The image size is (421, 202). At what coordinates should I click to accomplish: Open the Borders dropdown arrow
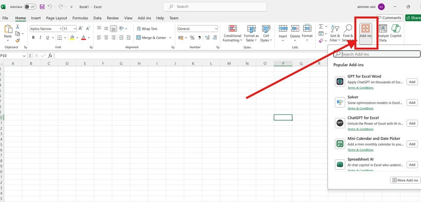coord(65,38)
